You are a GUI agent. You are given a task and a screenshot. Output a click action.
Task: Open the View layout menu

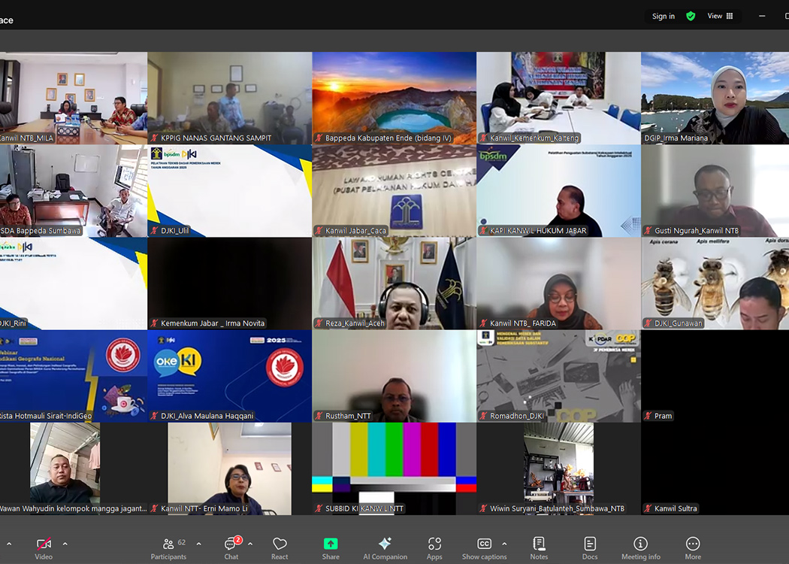(720, 16)
